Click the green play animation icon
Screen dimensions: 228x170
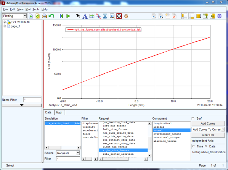click(68, 16)
